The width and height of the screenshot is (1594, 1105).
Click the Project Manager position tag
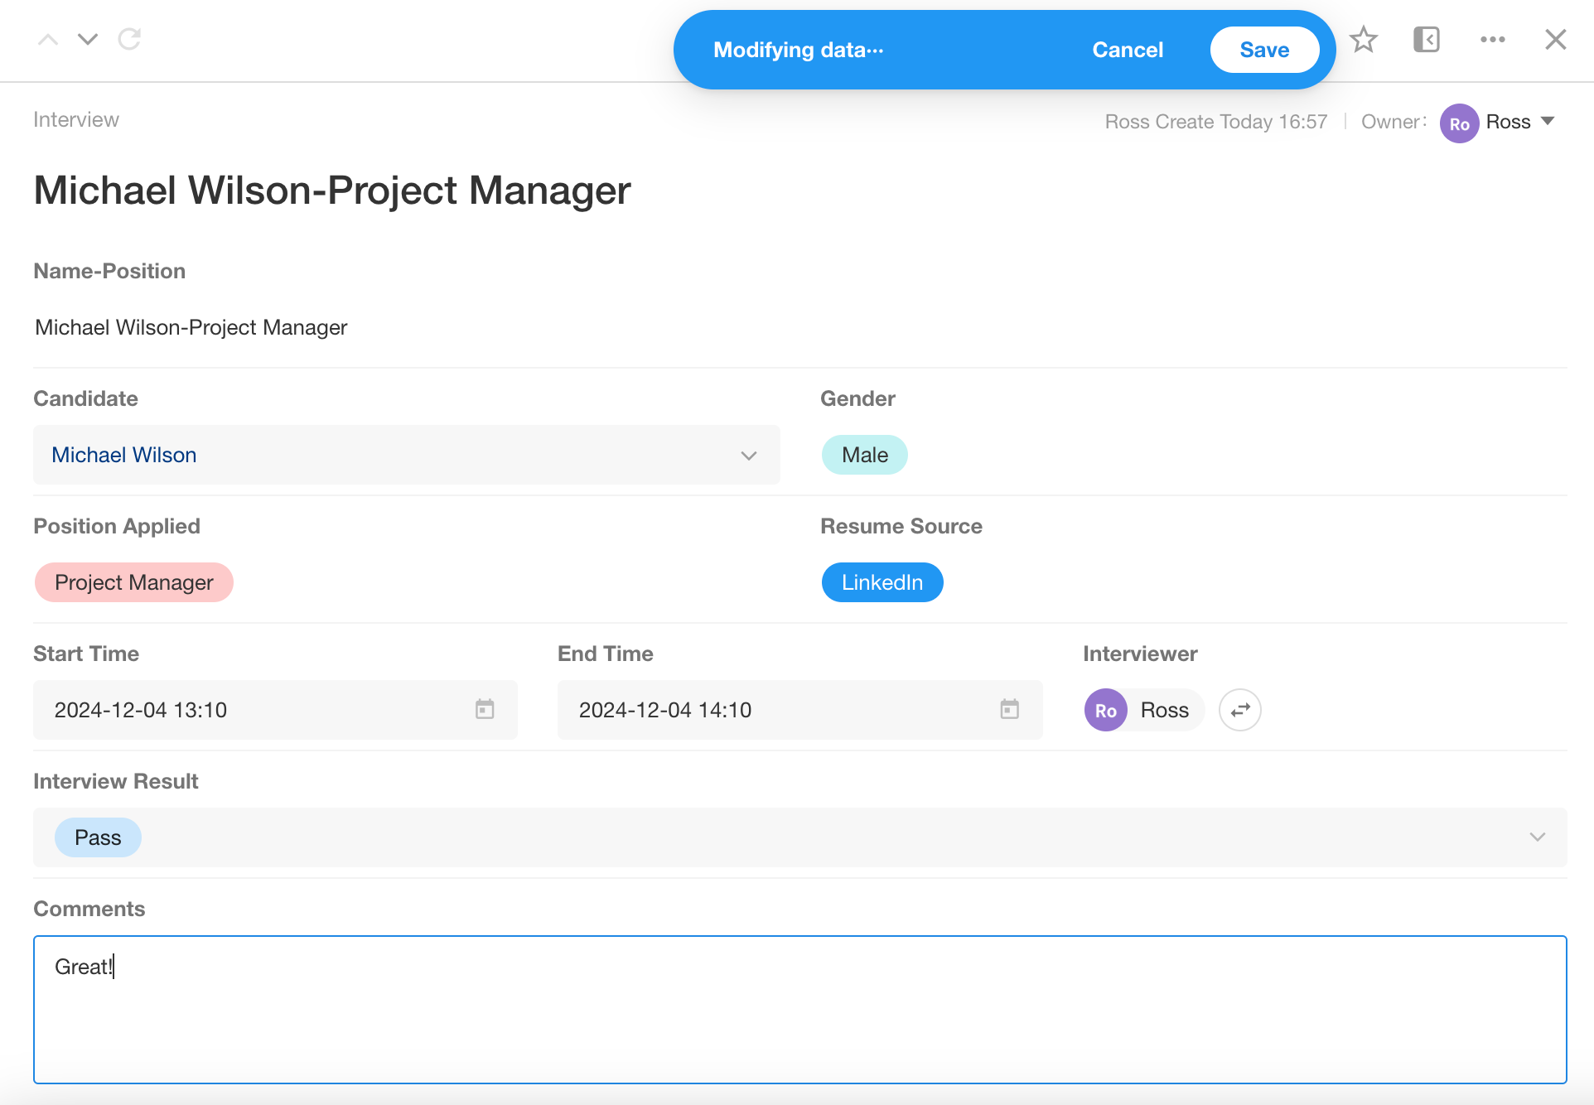click(134, 582)
